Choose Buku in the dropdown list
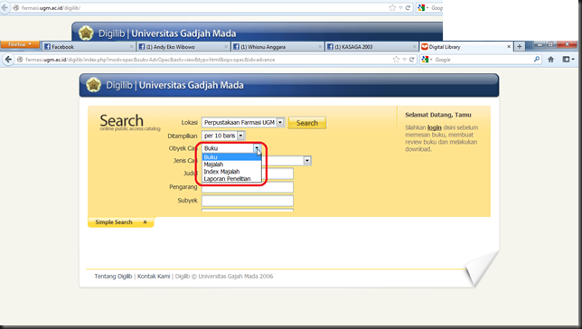 pos(231,157)
